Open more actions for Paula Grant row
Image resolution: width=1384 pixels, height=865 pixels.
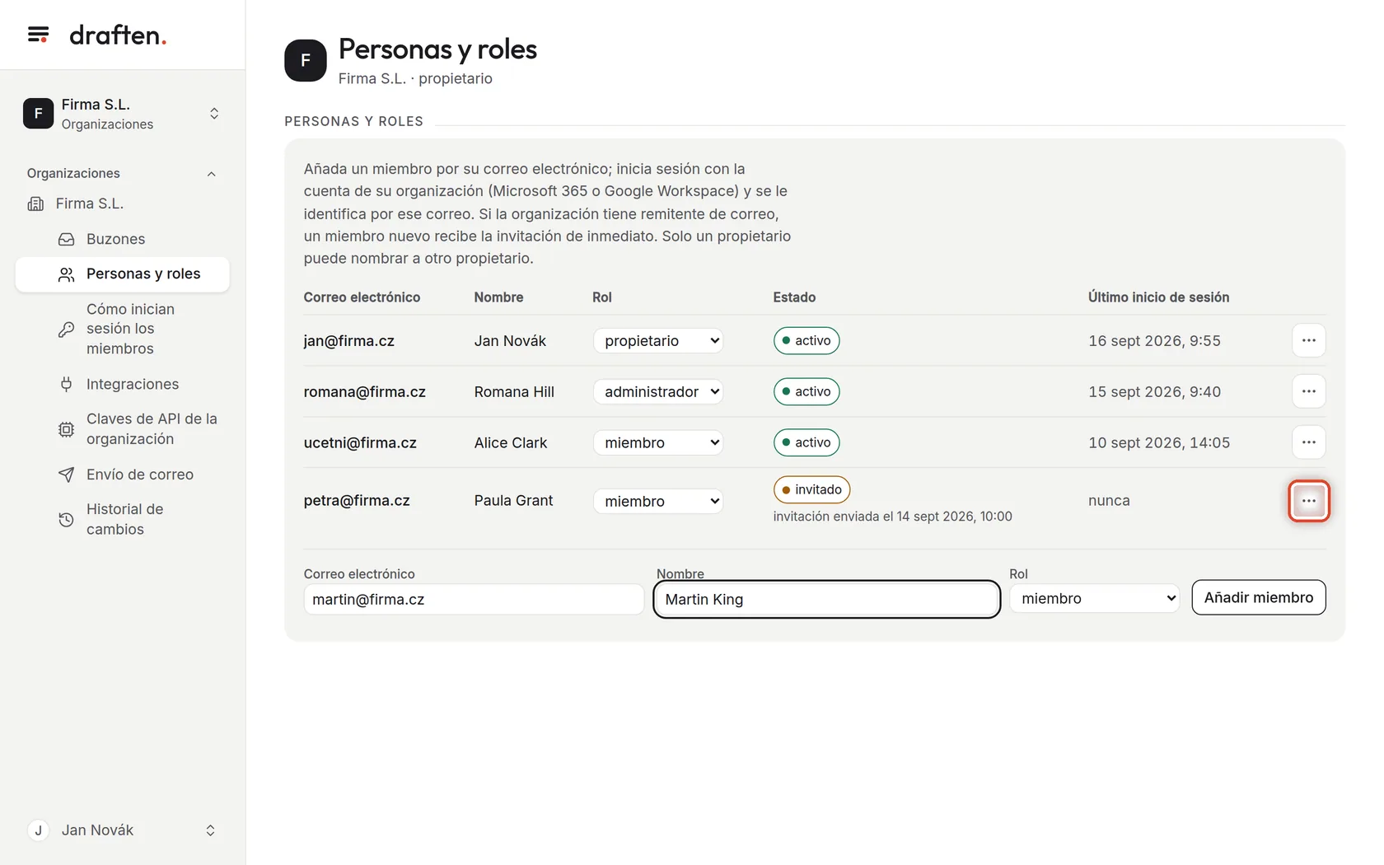(x=1309, y=501)
